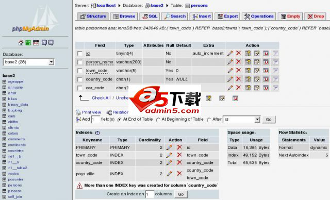Open the countries table in sidebar

pyautogui.click(x=16, y=151)
